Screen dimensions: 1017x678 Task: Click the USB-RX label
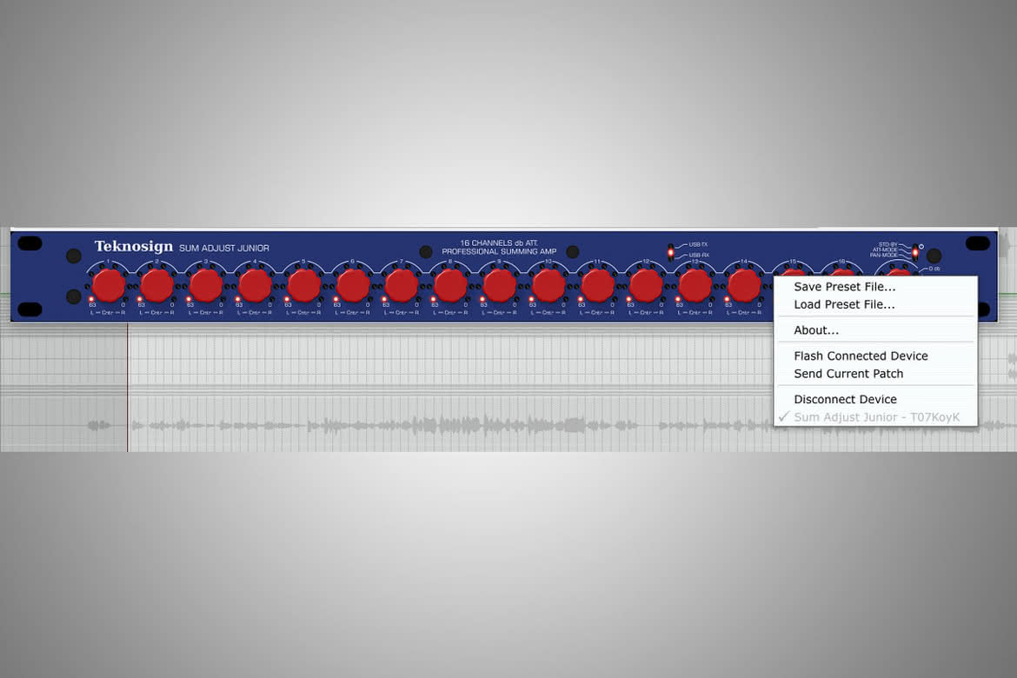(699, 255)
